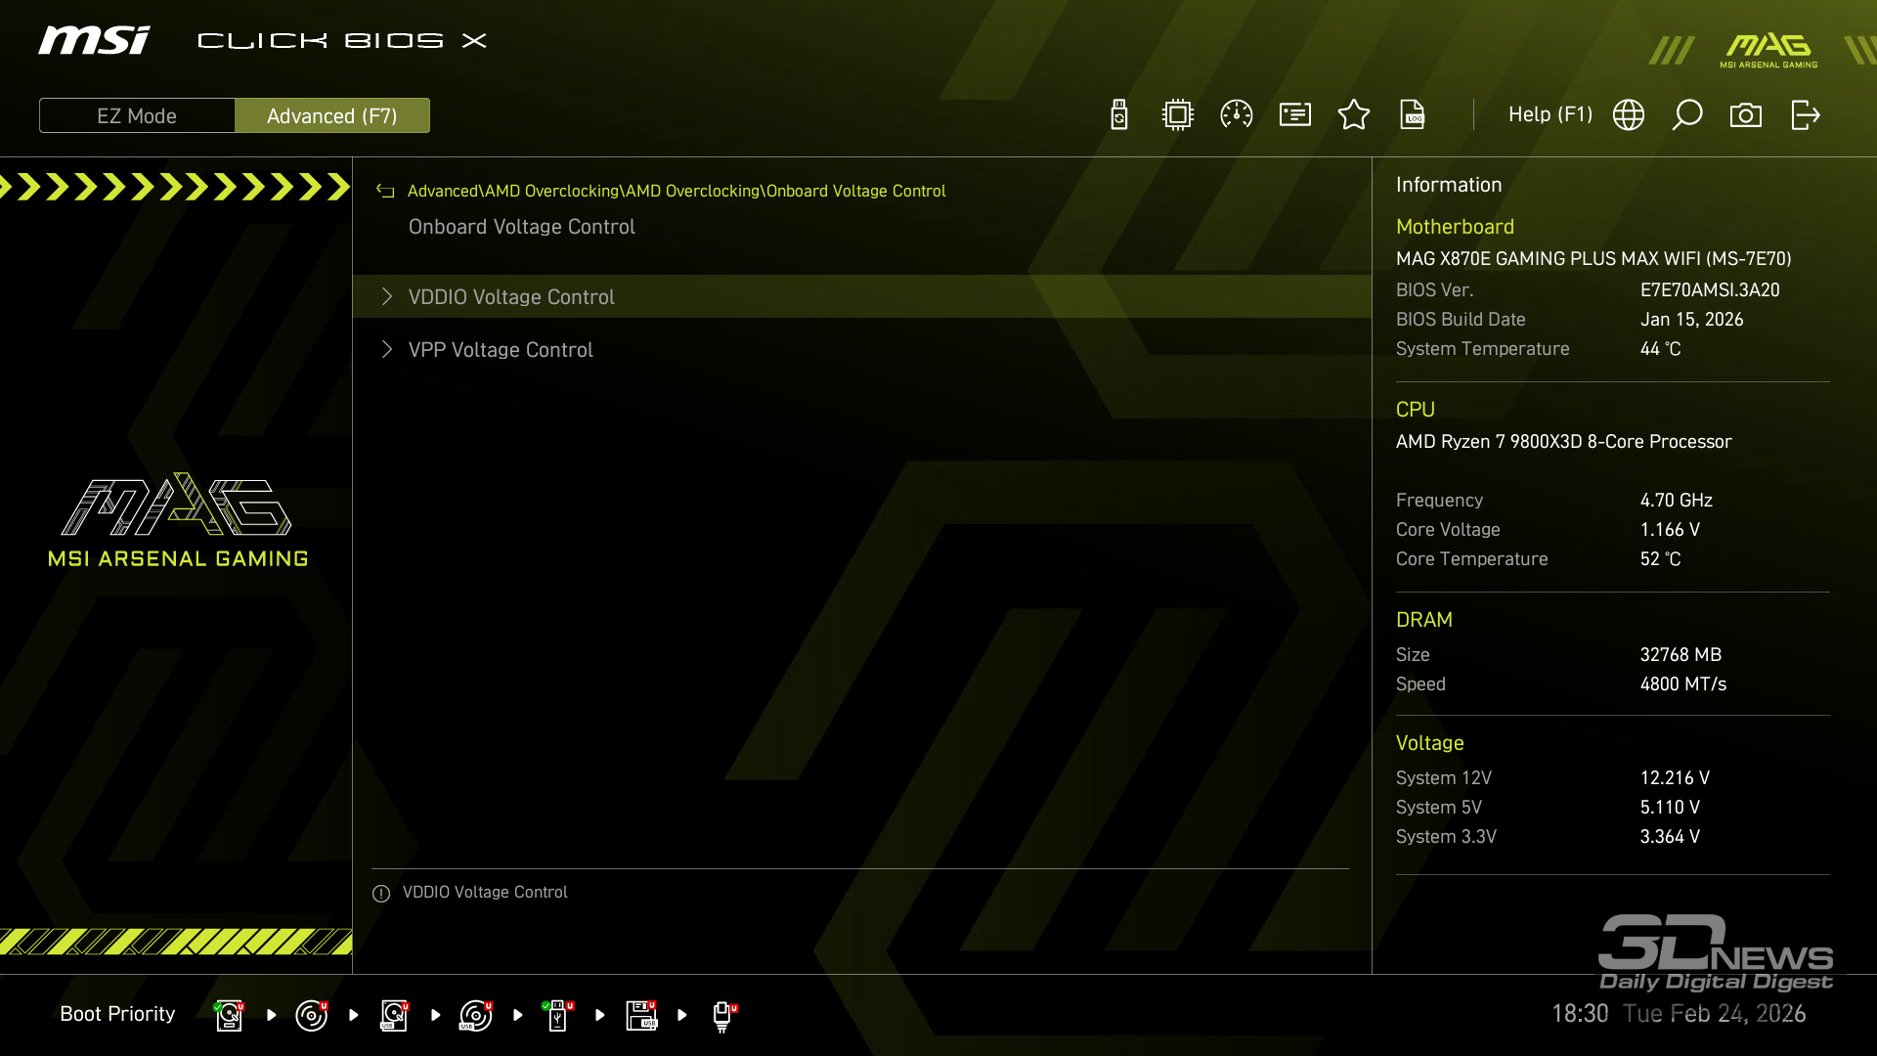Select USB floppy boot priority device
Image resolution: width=1877 pixels, height=1056 pixels.
coord(641,1015)
